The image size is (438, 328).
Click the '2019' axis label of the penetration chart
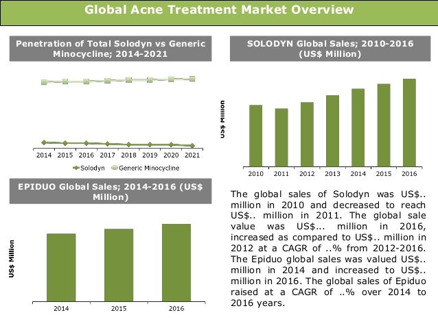click(x=150, y=155)
